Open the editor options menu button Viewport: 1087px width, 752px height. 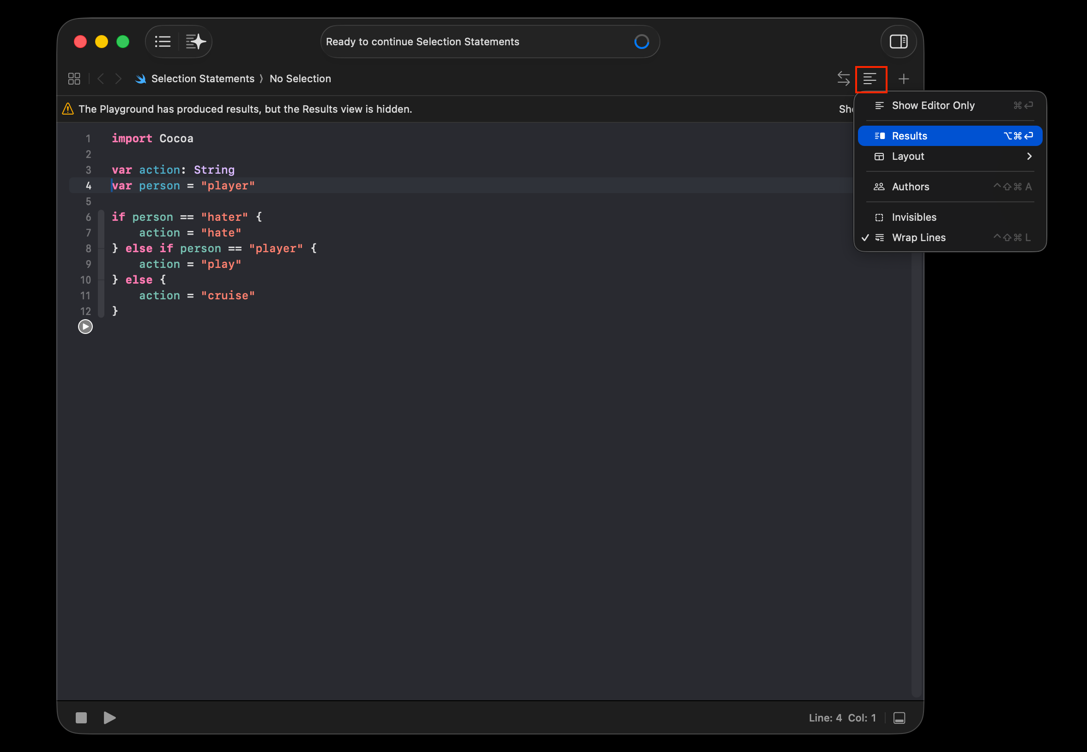870,79
